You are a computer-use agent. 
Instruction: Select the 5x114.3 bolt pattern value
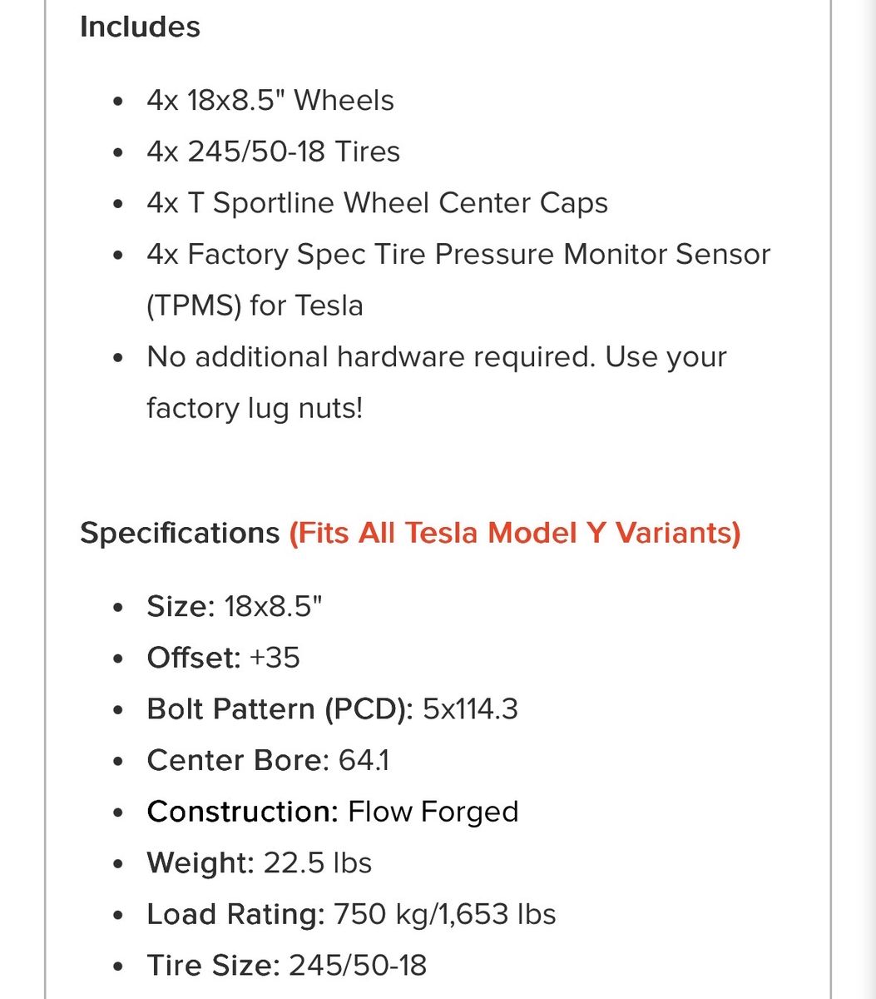(x=470, y=709)
